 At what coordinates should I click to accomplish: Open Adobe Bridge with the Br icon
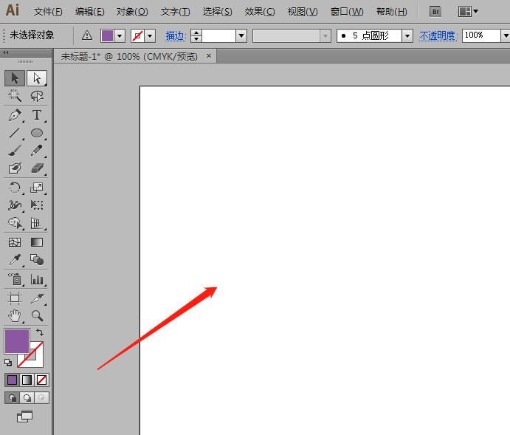435,12
